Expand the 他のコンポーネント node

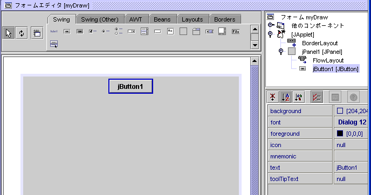pos(271,25)
